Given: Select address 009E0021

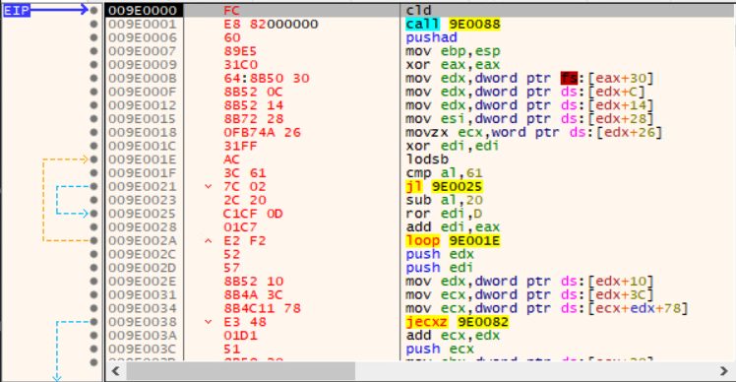Looking at the screenshot, I should pos(143,186).
